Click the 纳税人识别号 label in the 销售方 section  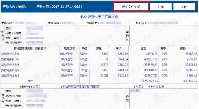pyautogui.click(x=14, y=96)
